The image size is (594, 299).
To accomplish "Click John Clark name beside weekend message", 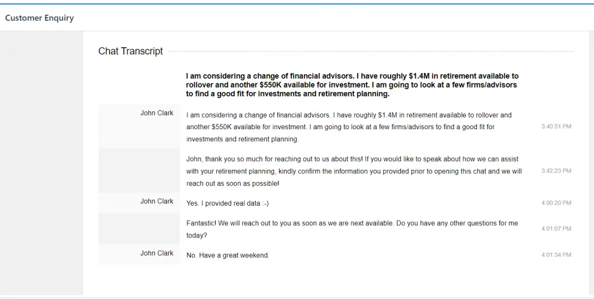I will [157, 253].
